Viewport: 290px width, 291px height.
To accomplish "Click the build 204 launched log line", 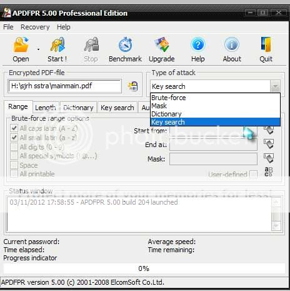I will point(94,202).
